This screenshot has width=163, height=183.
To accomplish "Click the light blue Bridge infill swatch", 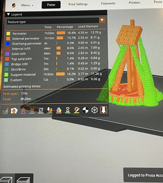I will (x=7, y=64).
